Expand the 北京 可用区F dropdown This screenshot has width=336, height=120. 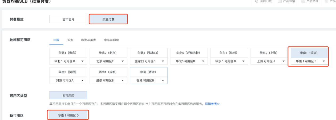pos(123,61)
